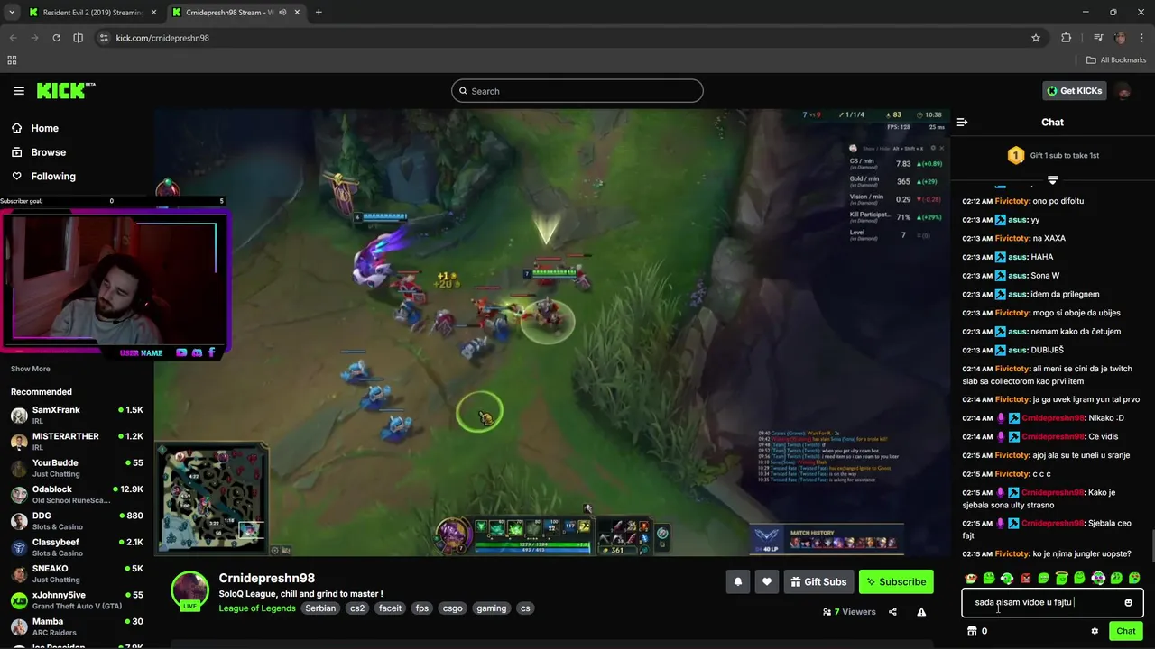Image resolution: width=1155 pixels, height=649 pixels.
Task: Click the green Subscribe button
Action: [896, 582]
